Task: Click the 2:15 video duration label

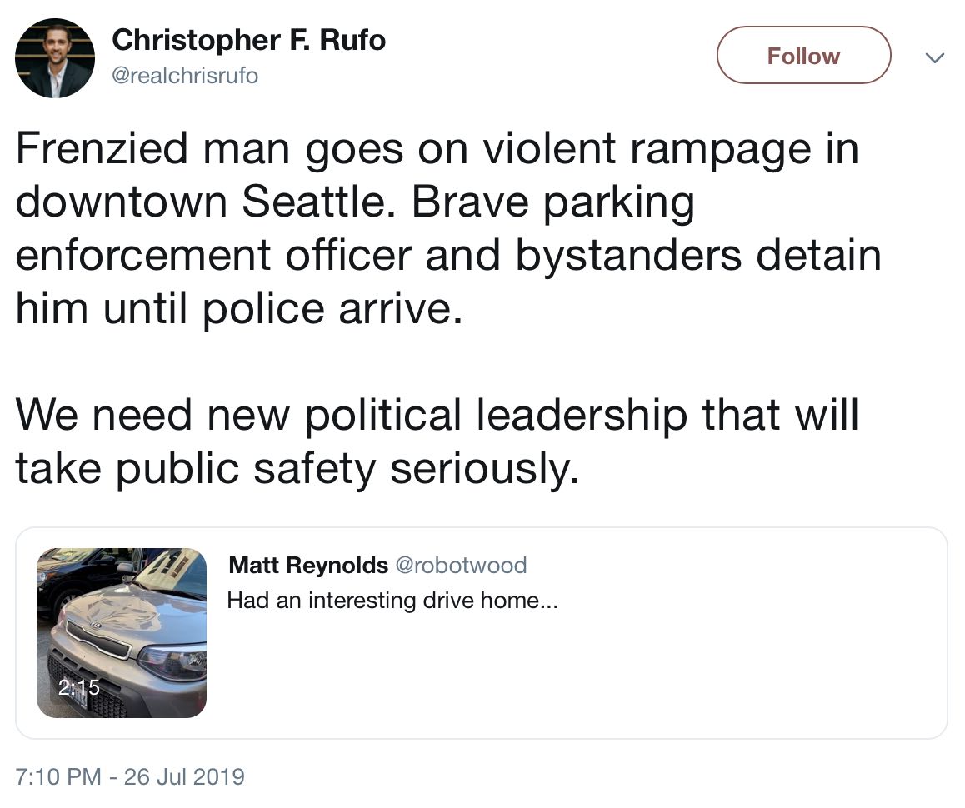Action: point(79,686)
